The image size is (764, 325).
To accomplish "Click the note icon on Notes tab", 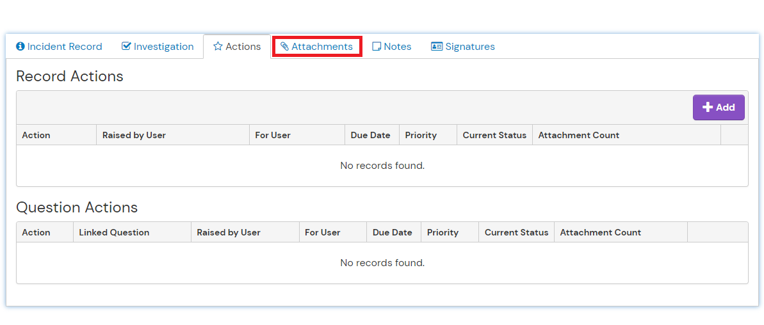I will [x=377, y=47].
